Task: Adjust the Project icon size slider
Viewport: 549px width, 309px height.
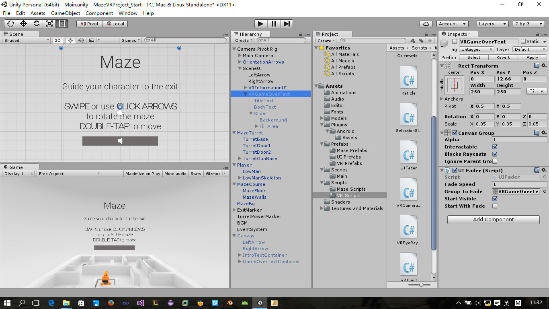Action: (421, 284)
